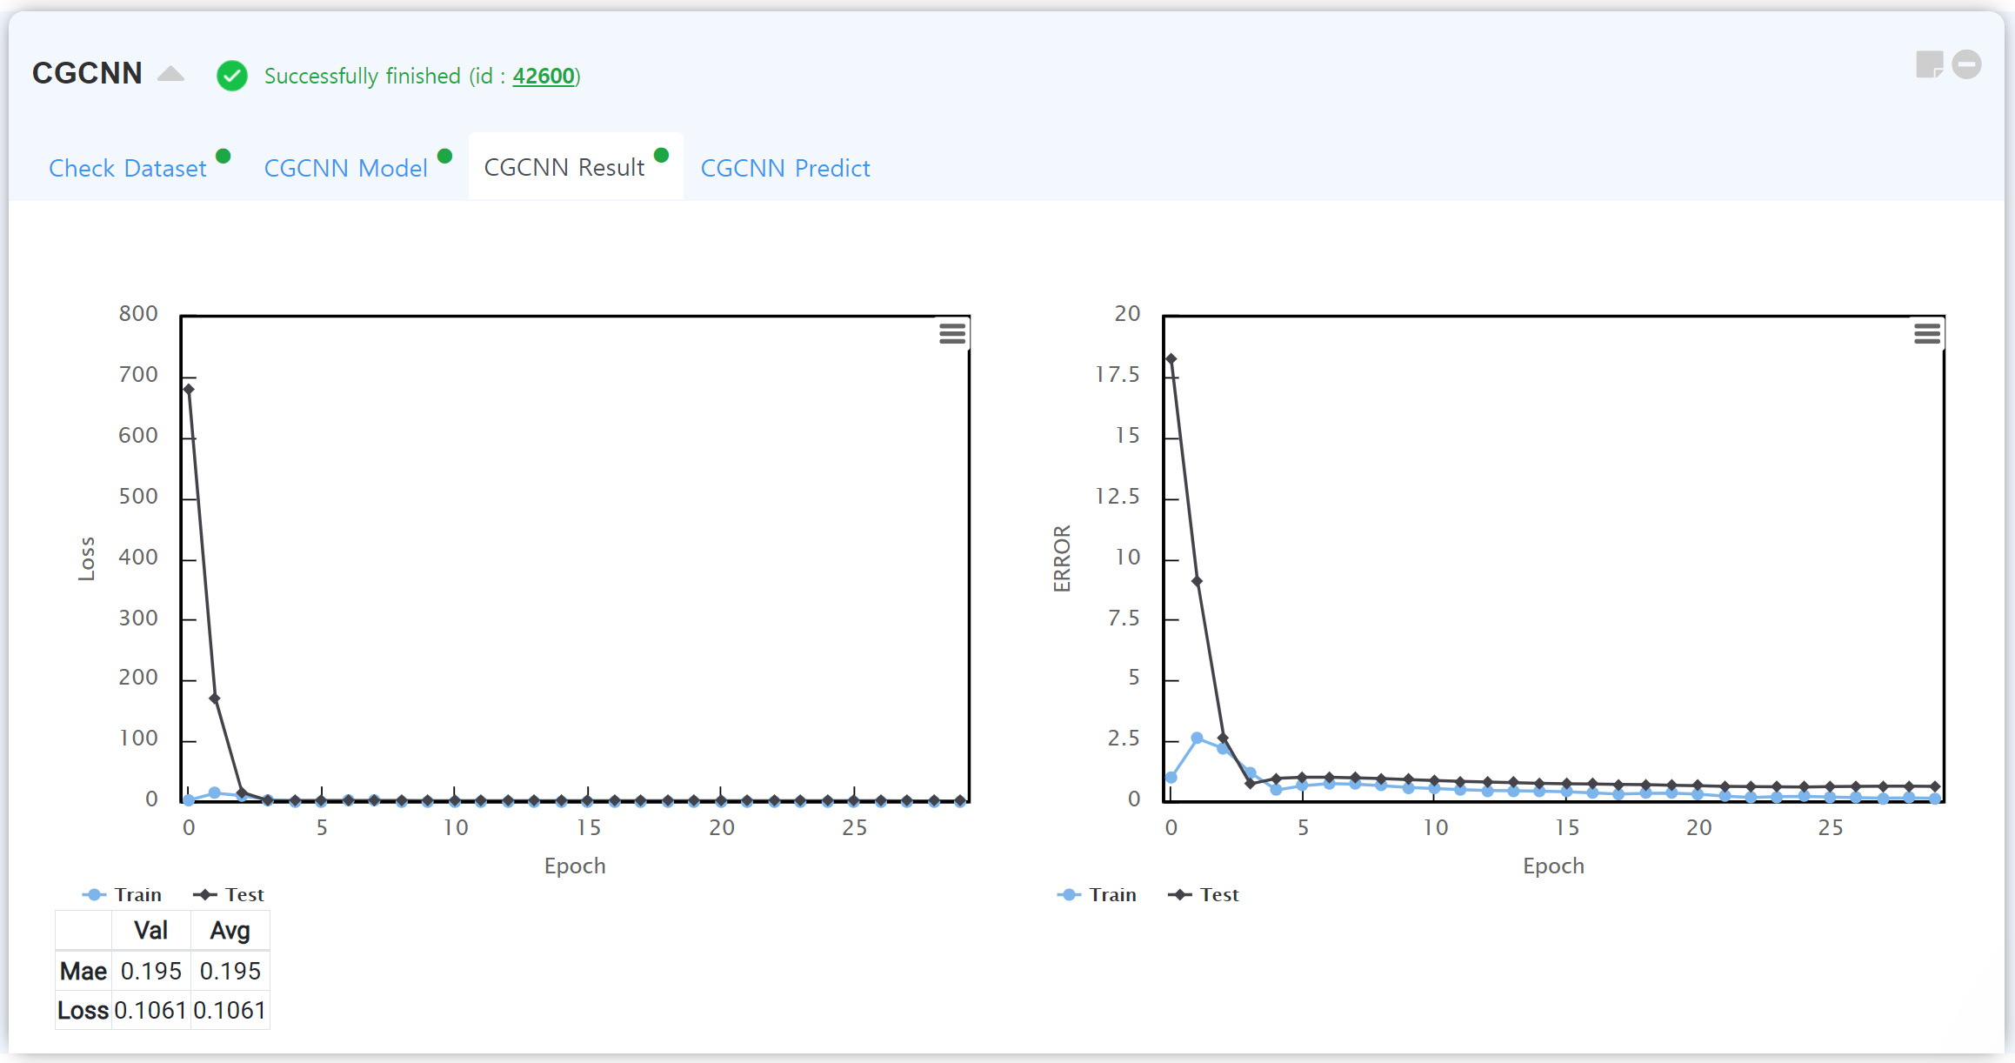Select the CGCNN Result tab
2015x1063 pixels.
click(x=564, y=167)
